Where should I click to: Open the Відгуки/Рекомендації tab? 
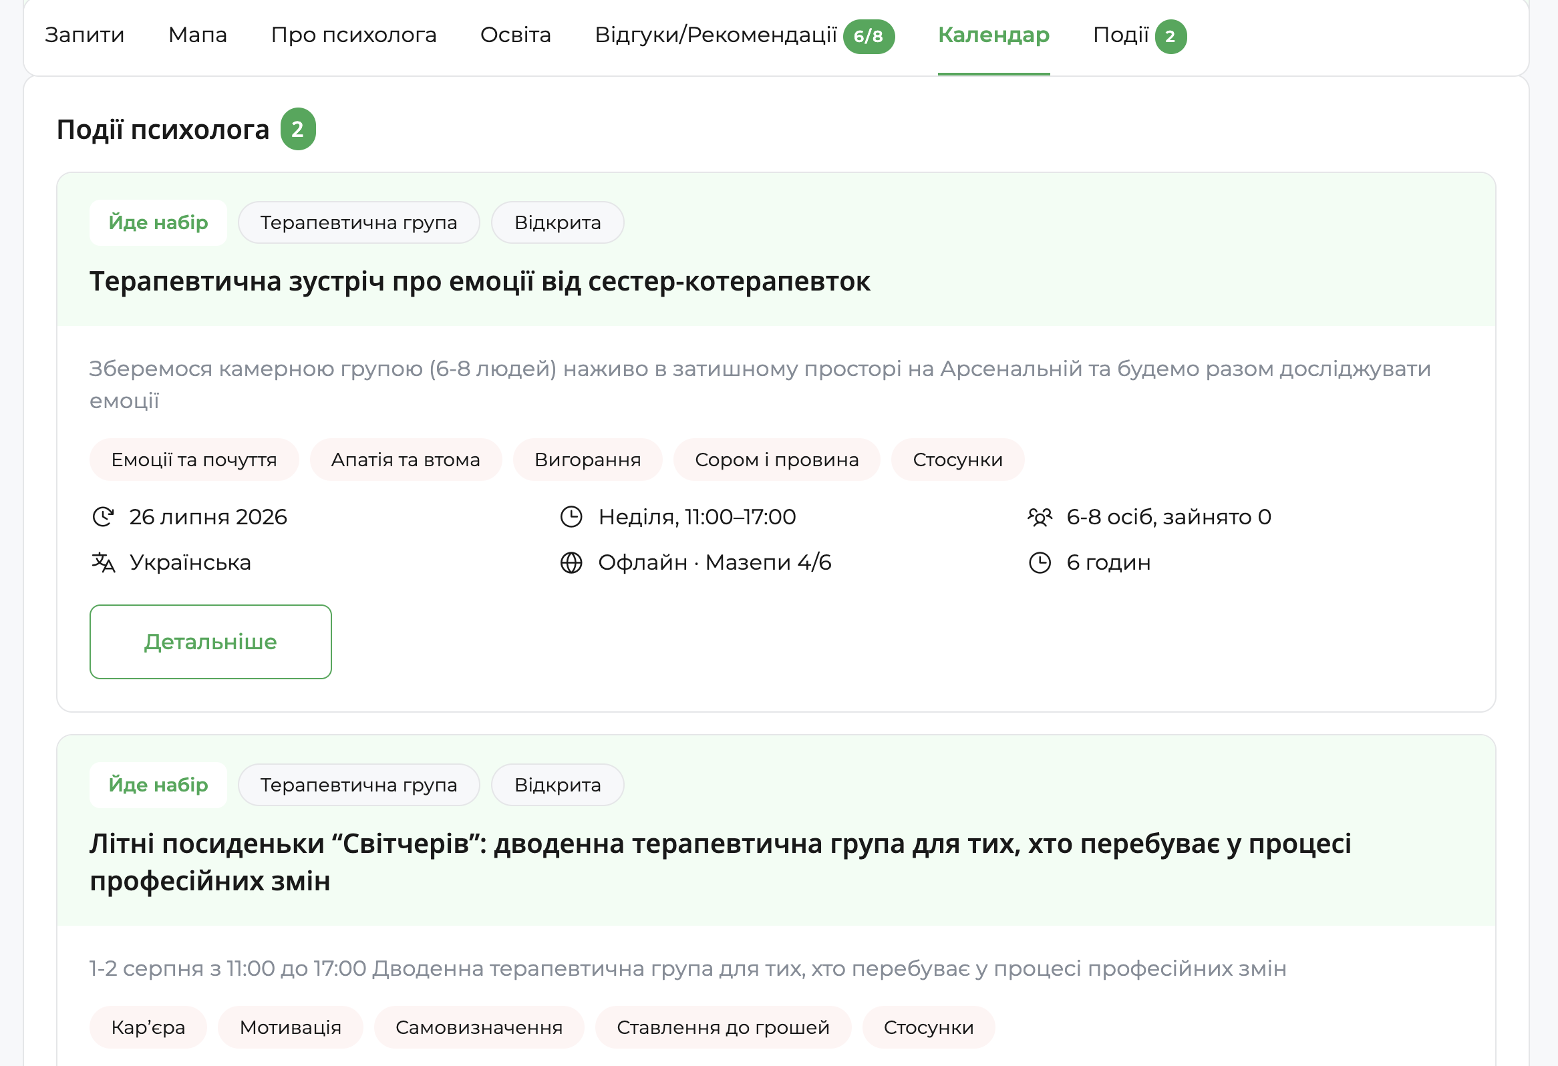pos(716,35)
